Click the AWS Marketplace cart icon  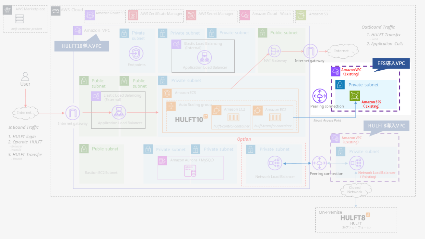coord(8,10)
